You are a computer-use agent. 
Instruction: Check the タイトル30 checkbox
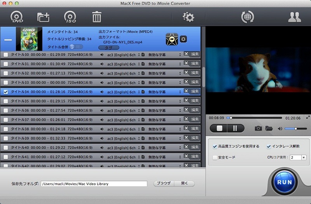point(6,55)
